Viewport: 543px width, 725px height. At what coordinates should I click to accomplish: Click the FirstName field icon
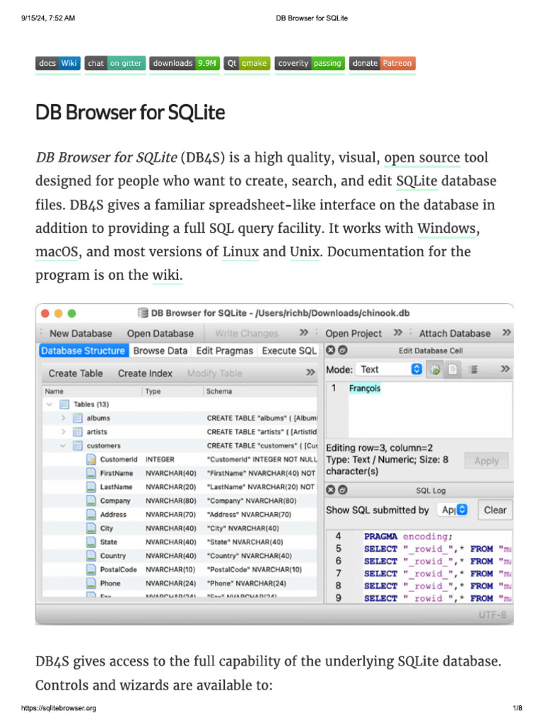[91, 473]
